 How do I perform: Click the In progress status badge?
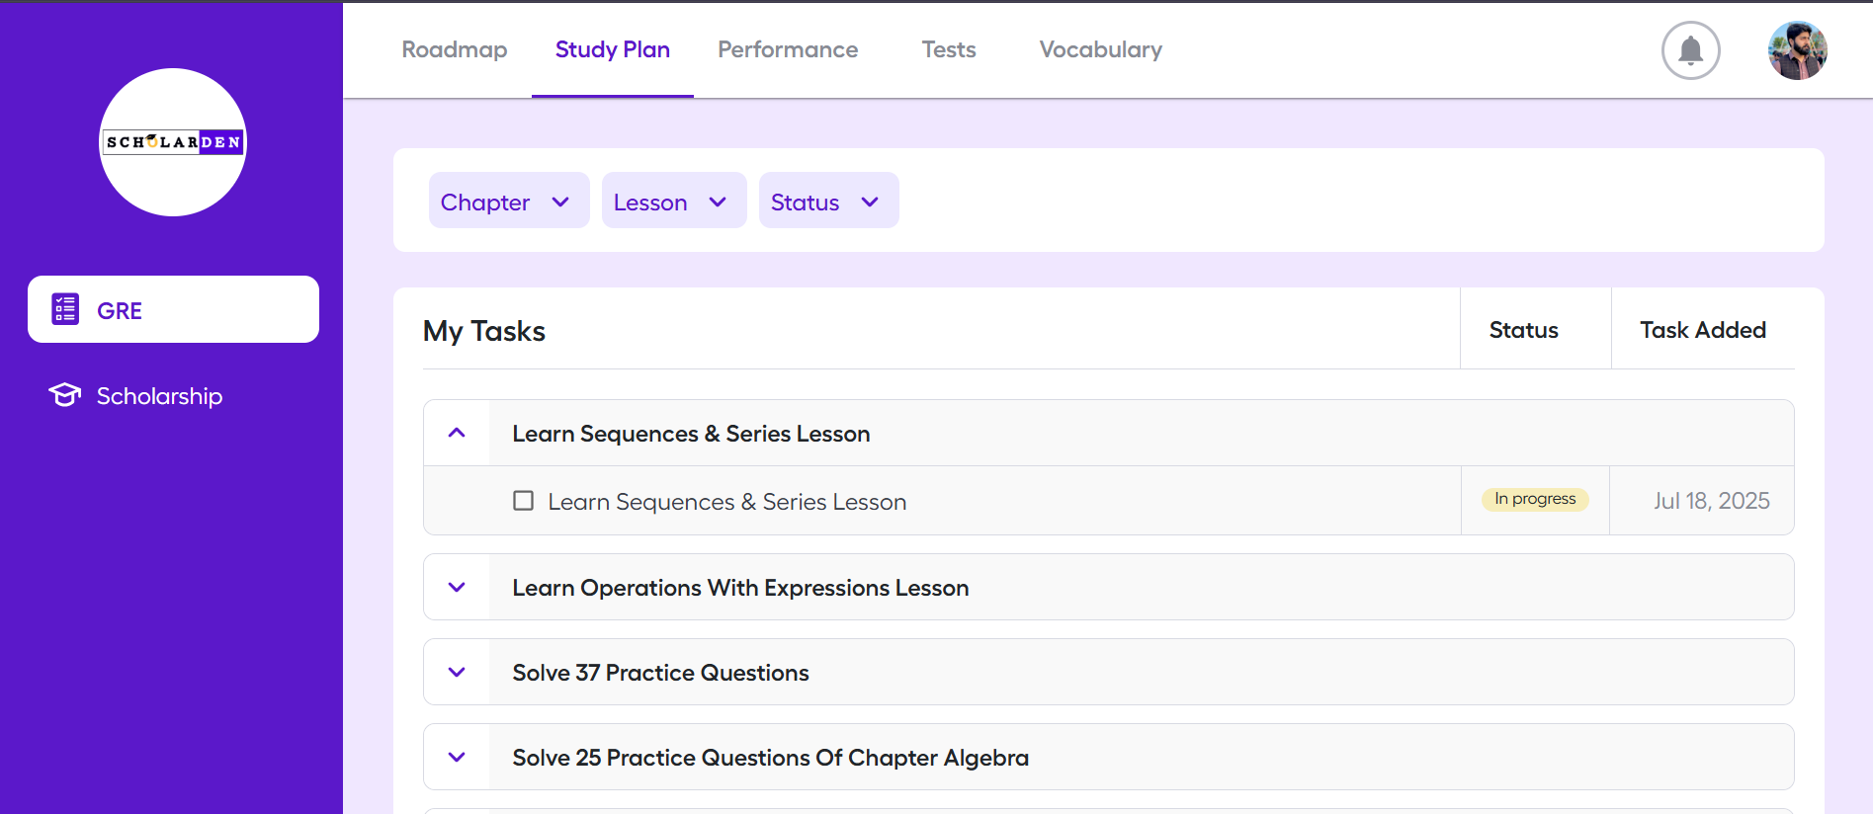1535,499
